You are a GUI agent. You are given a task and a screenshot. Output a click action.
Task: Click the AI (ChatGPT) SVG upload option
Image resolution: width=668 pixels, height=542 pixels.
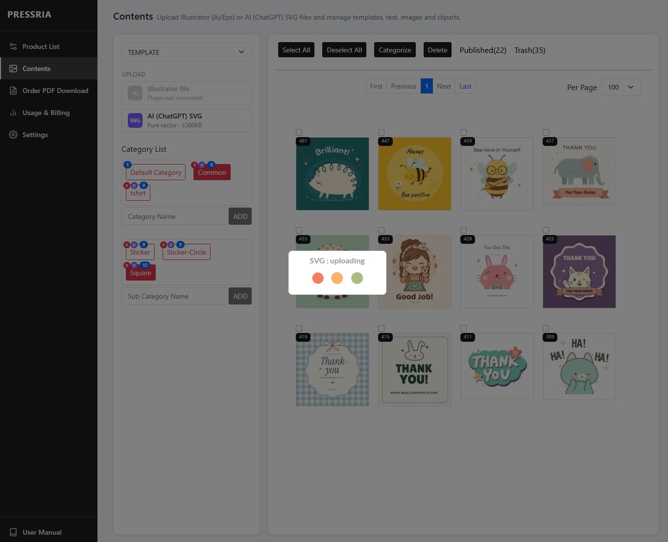point(187,120)
